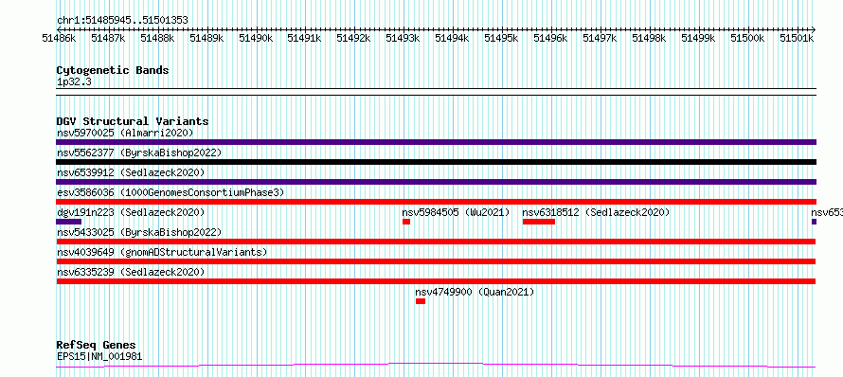Click the 1p32.3 band label
843x377 pixels.
[x=74, y=82]
